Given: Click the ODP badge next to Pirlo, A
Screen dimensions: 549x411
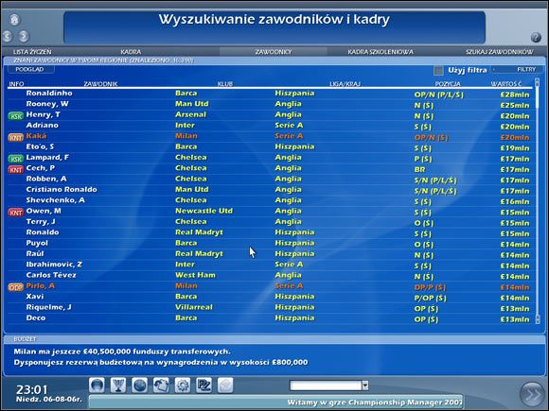Looking at the screenshot, I should (16, 287).
